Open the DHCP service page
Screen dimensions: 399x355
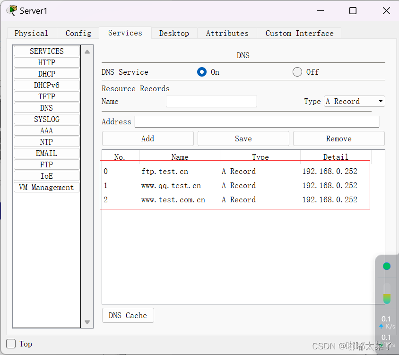tap(47, 74)
